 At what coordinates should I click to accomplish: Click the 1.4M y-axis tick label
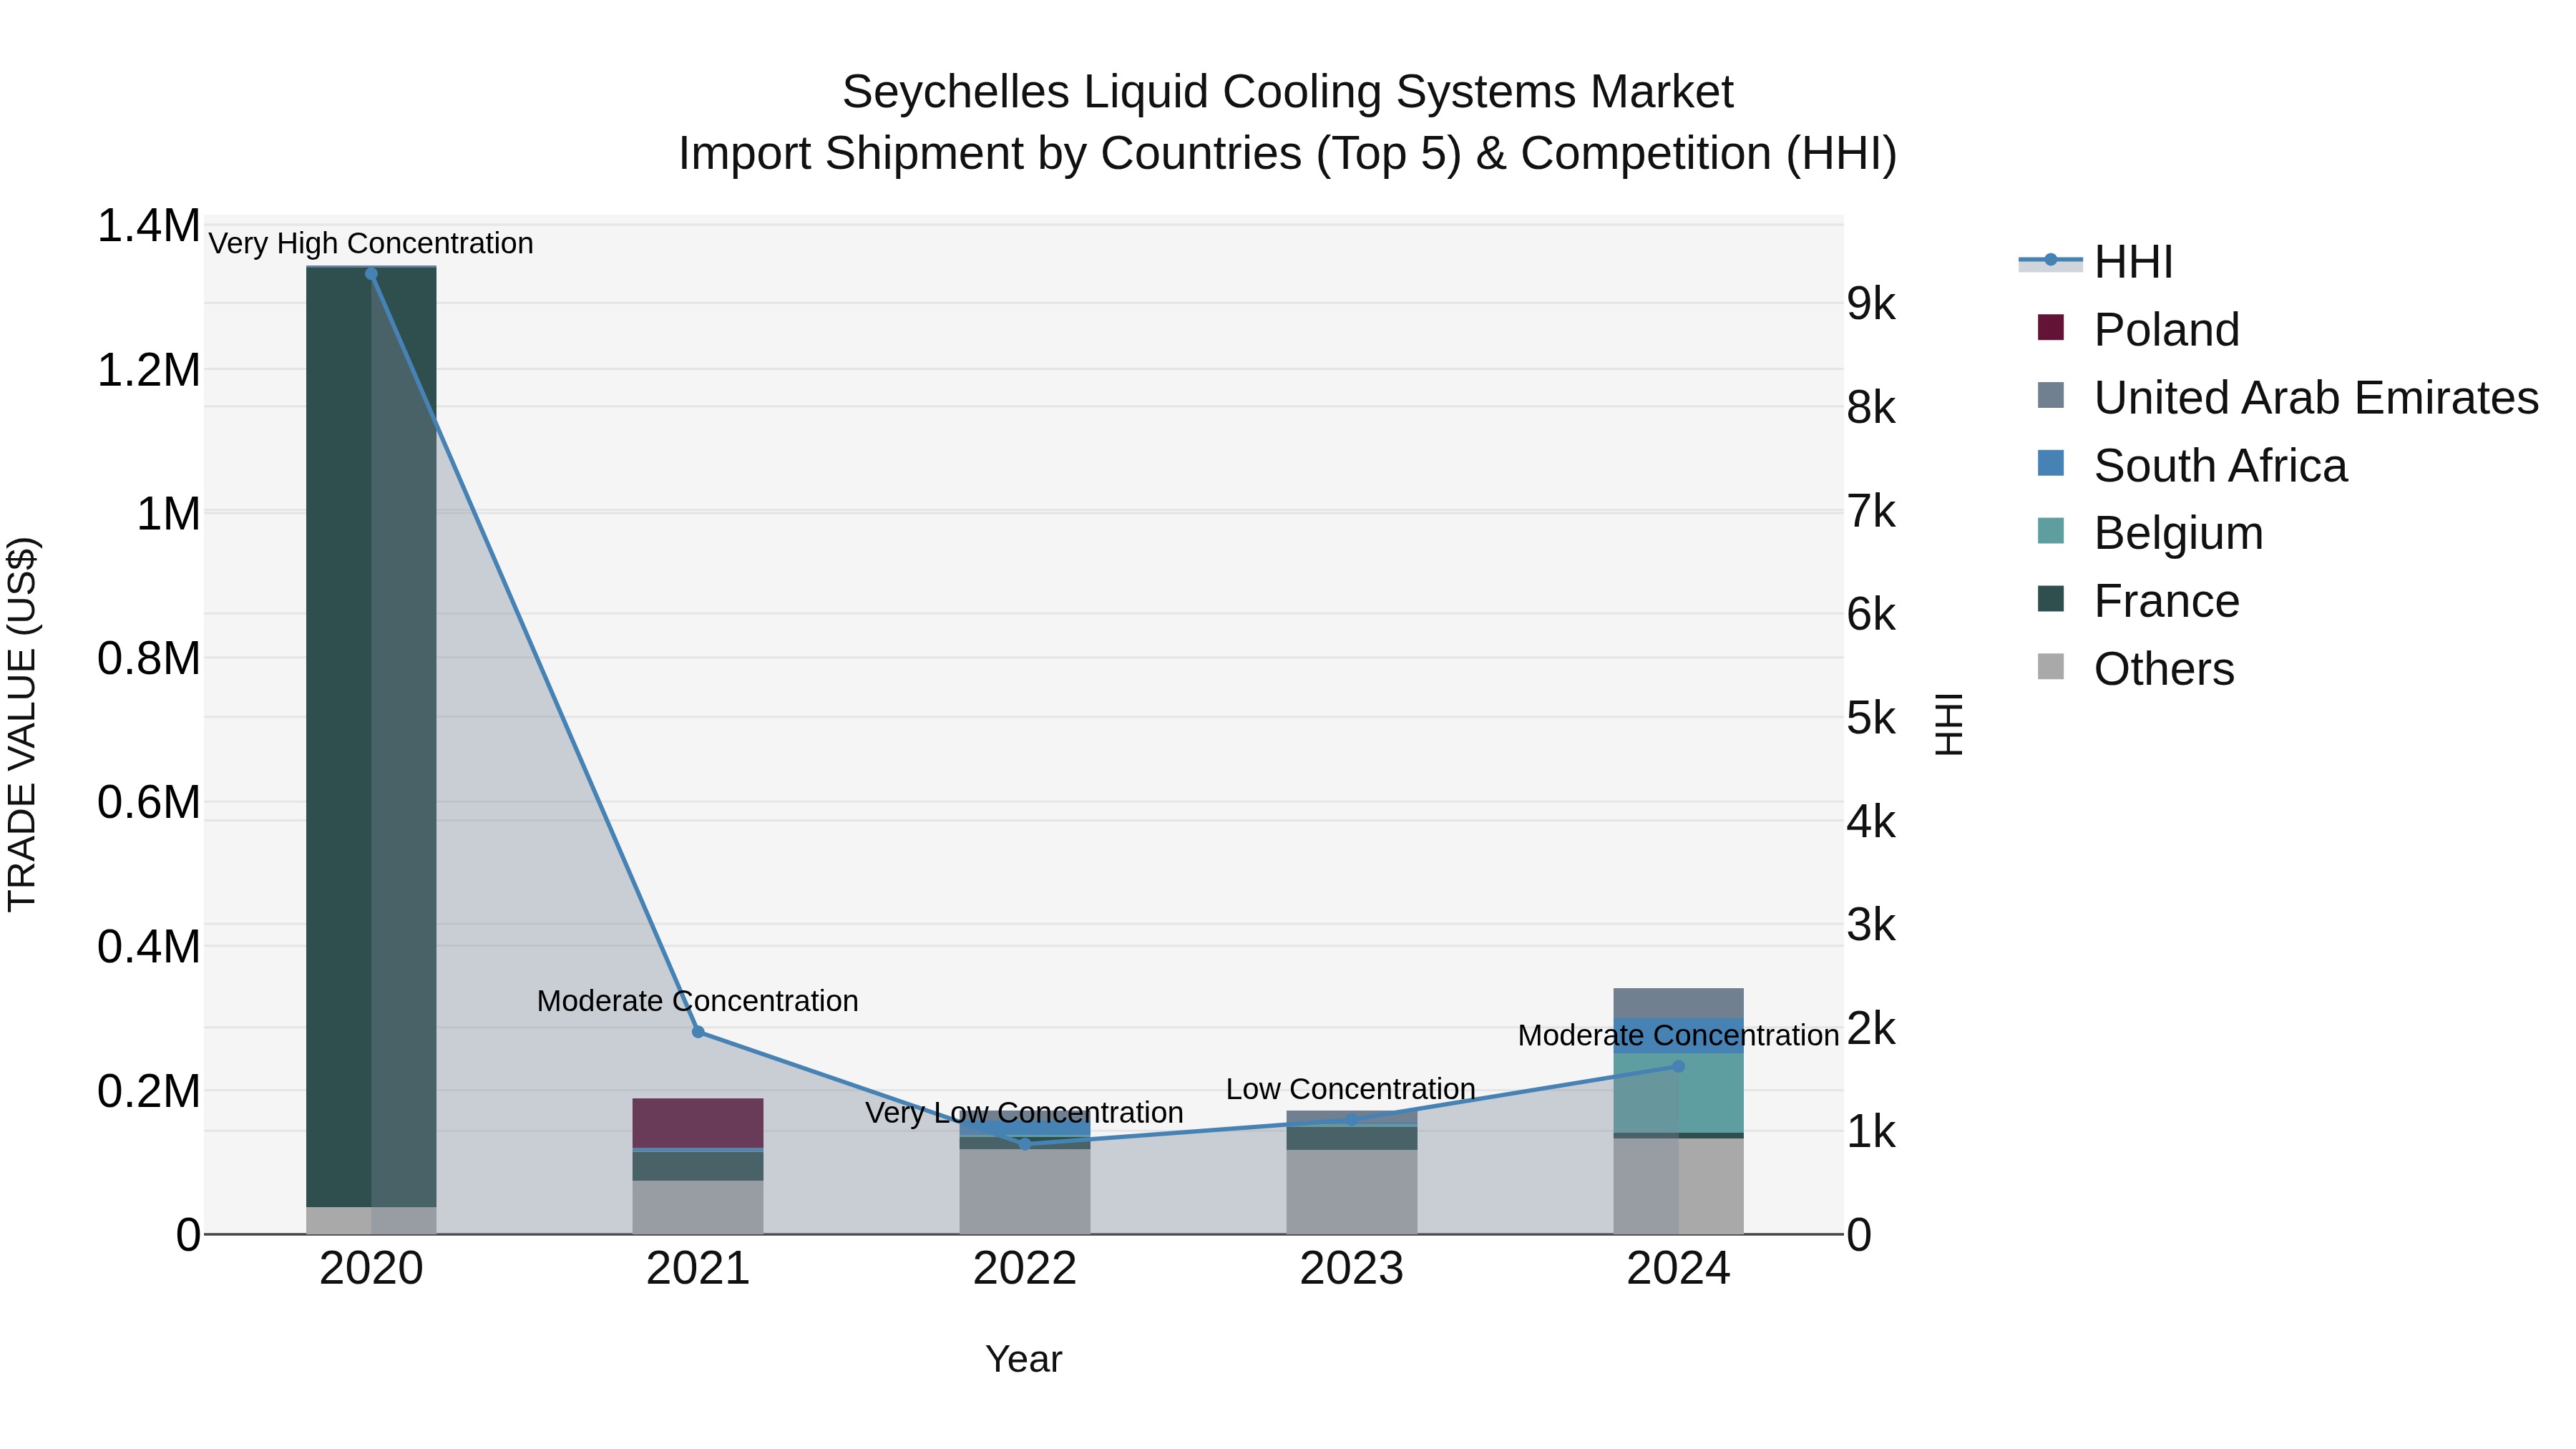click(148, 226)
